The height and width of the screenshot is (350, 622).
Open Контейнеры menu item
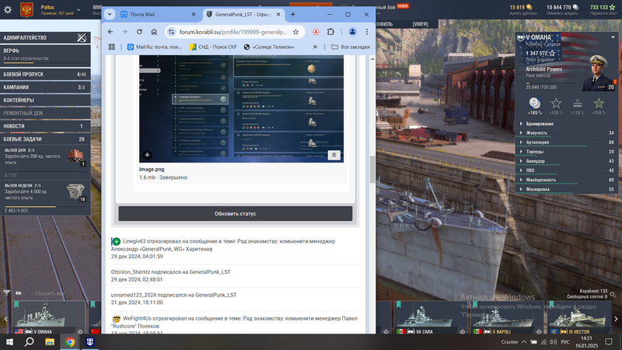click(45, 100)
